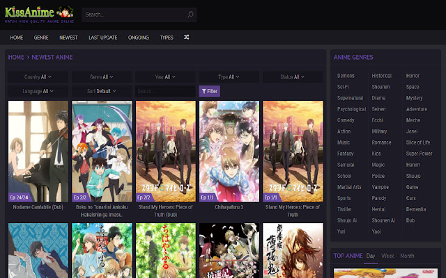
Task: Select the Psychological genre
Action: [x=351, y=109]
